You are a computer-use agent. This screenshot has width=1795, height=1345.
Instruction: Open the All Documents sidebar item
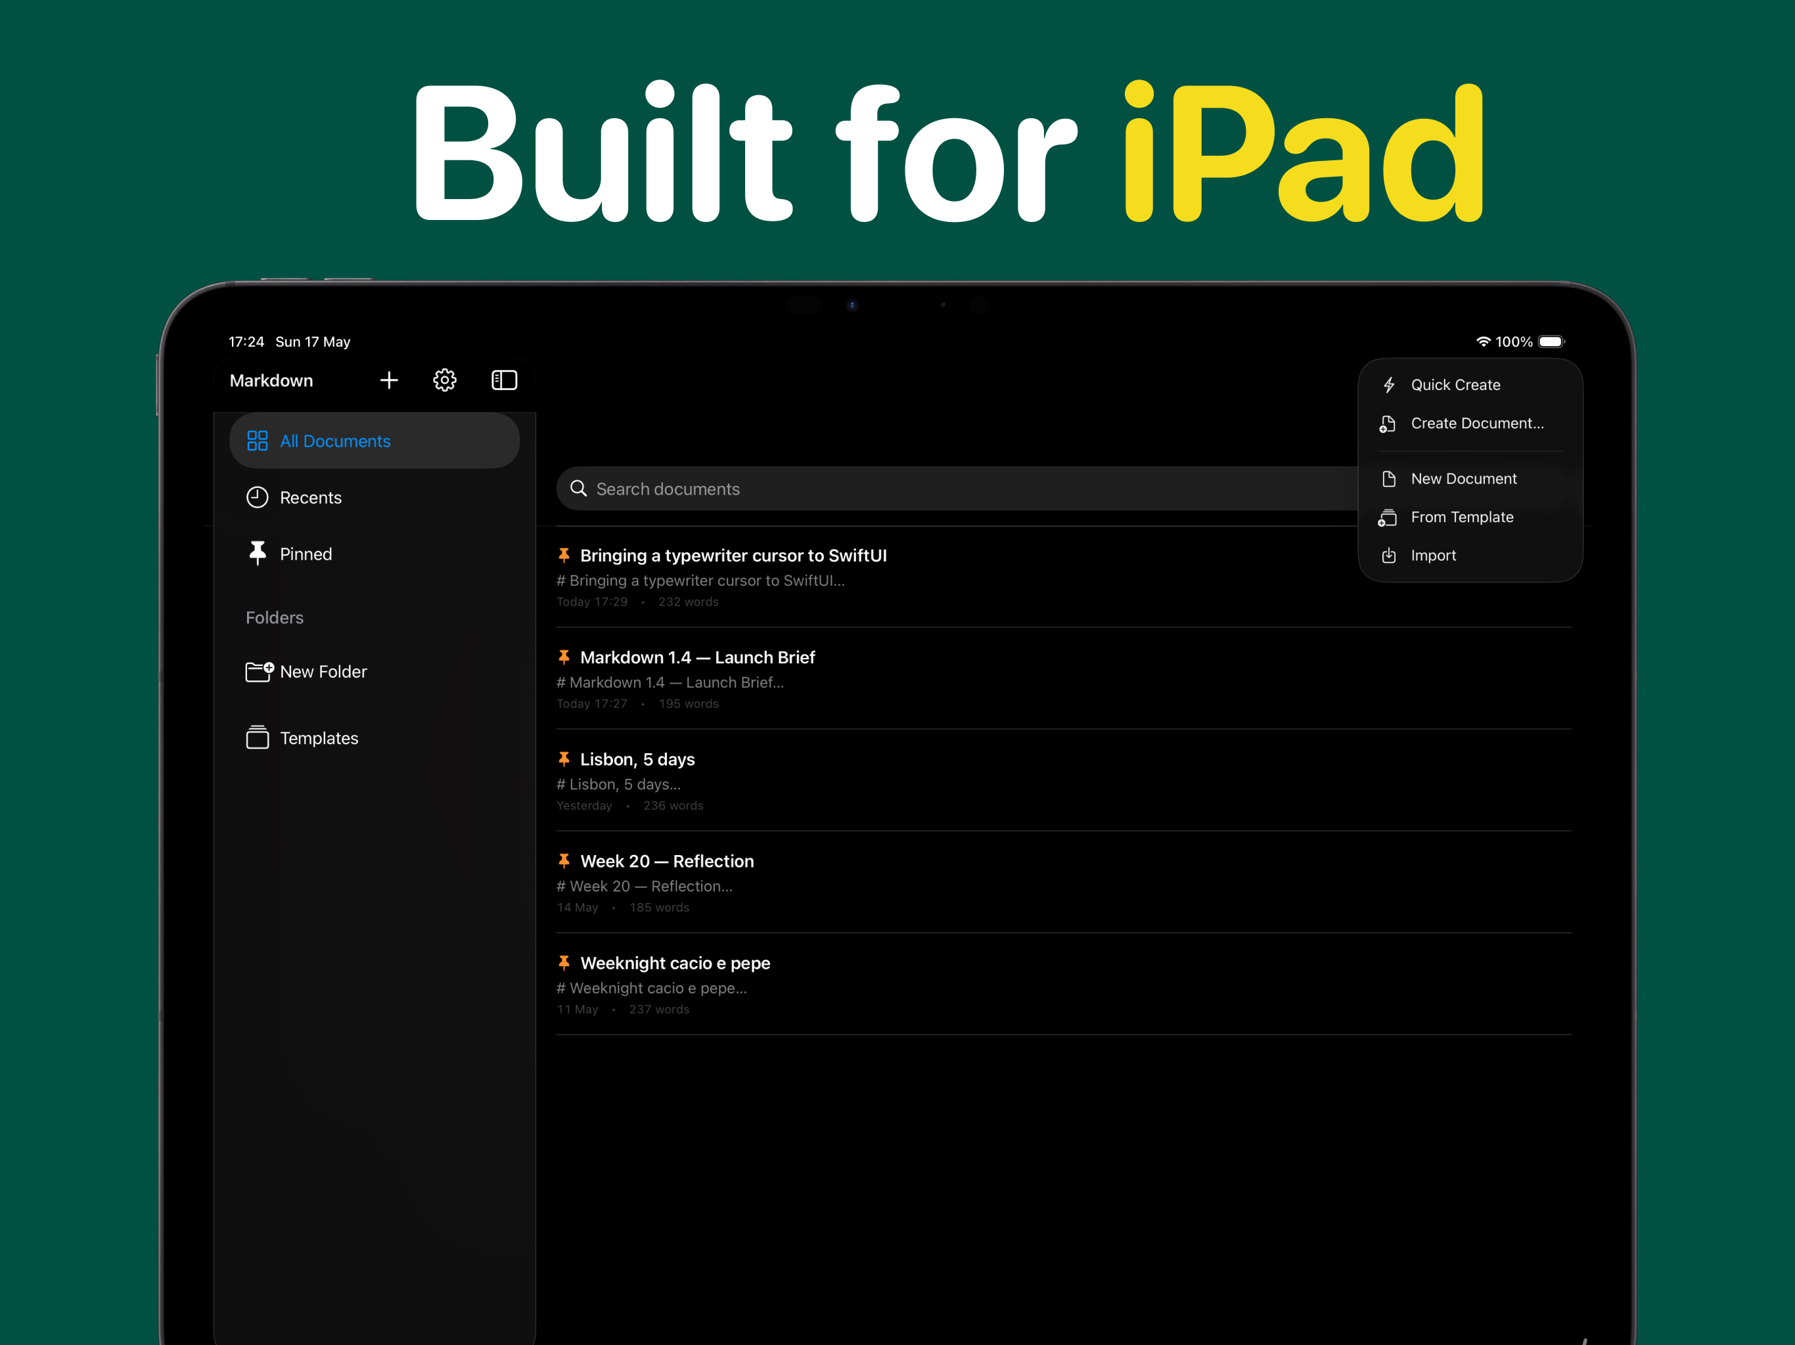pyautogui.click(x=374, y=441)
